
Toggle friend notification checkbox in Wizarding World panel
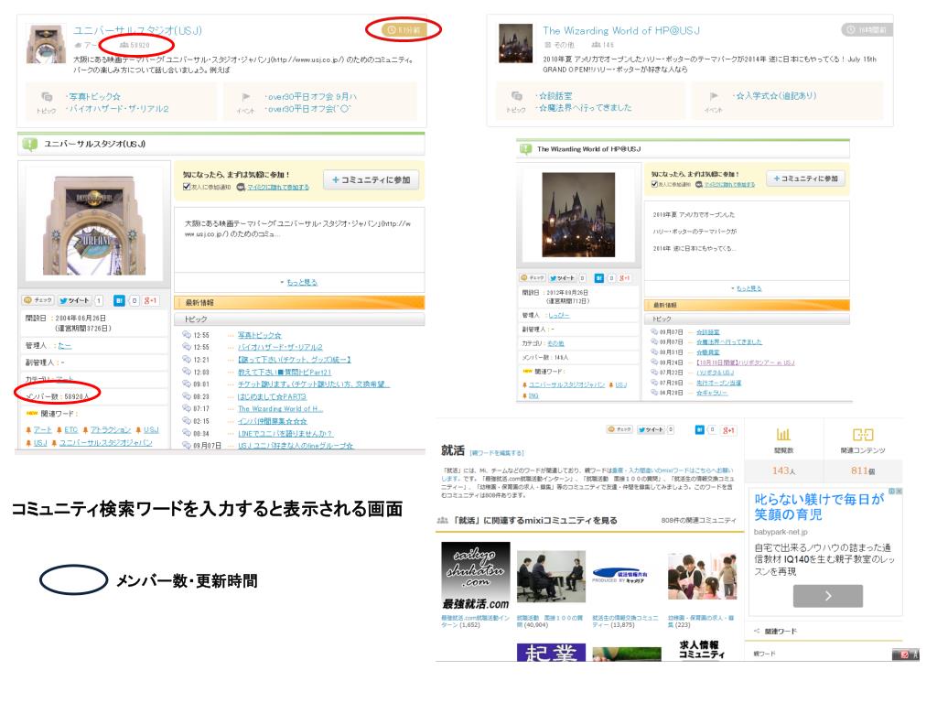(655, 184)
